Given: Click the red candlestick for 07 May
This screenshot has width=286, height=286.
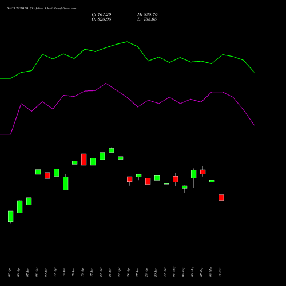Looking at the screenshot, I should (203, 172).
